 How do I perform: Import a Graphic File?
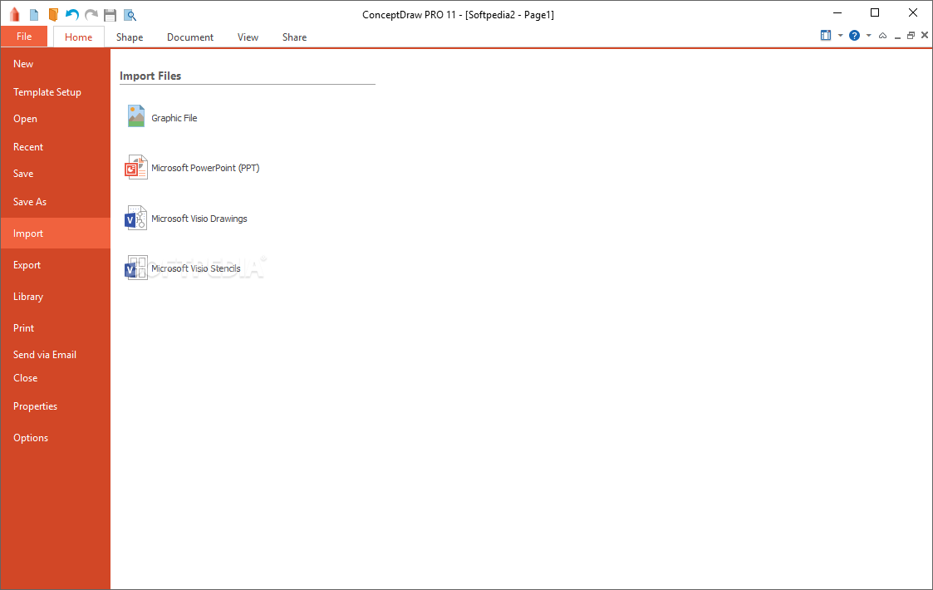point(174,118)
